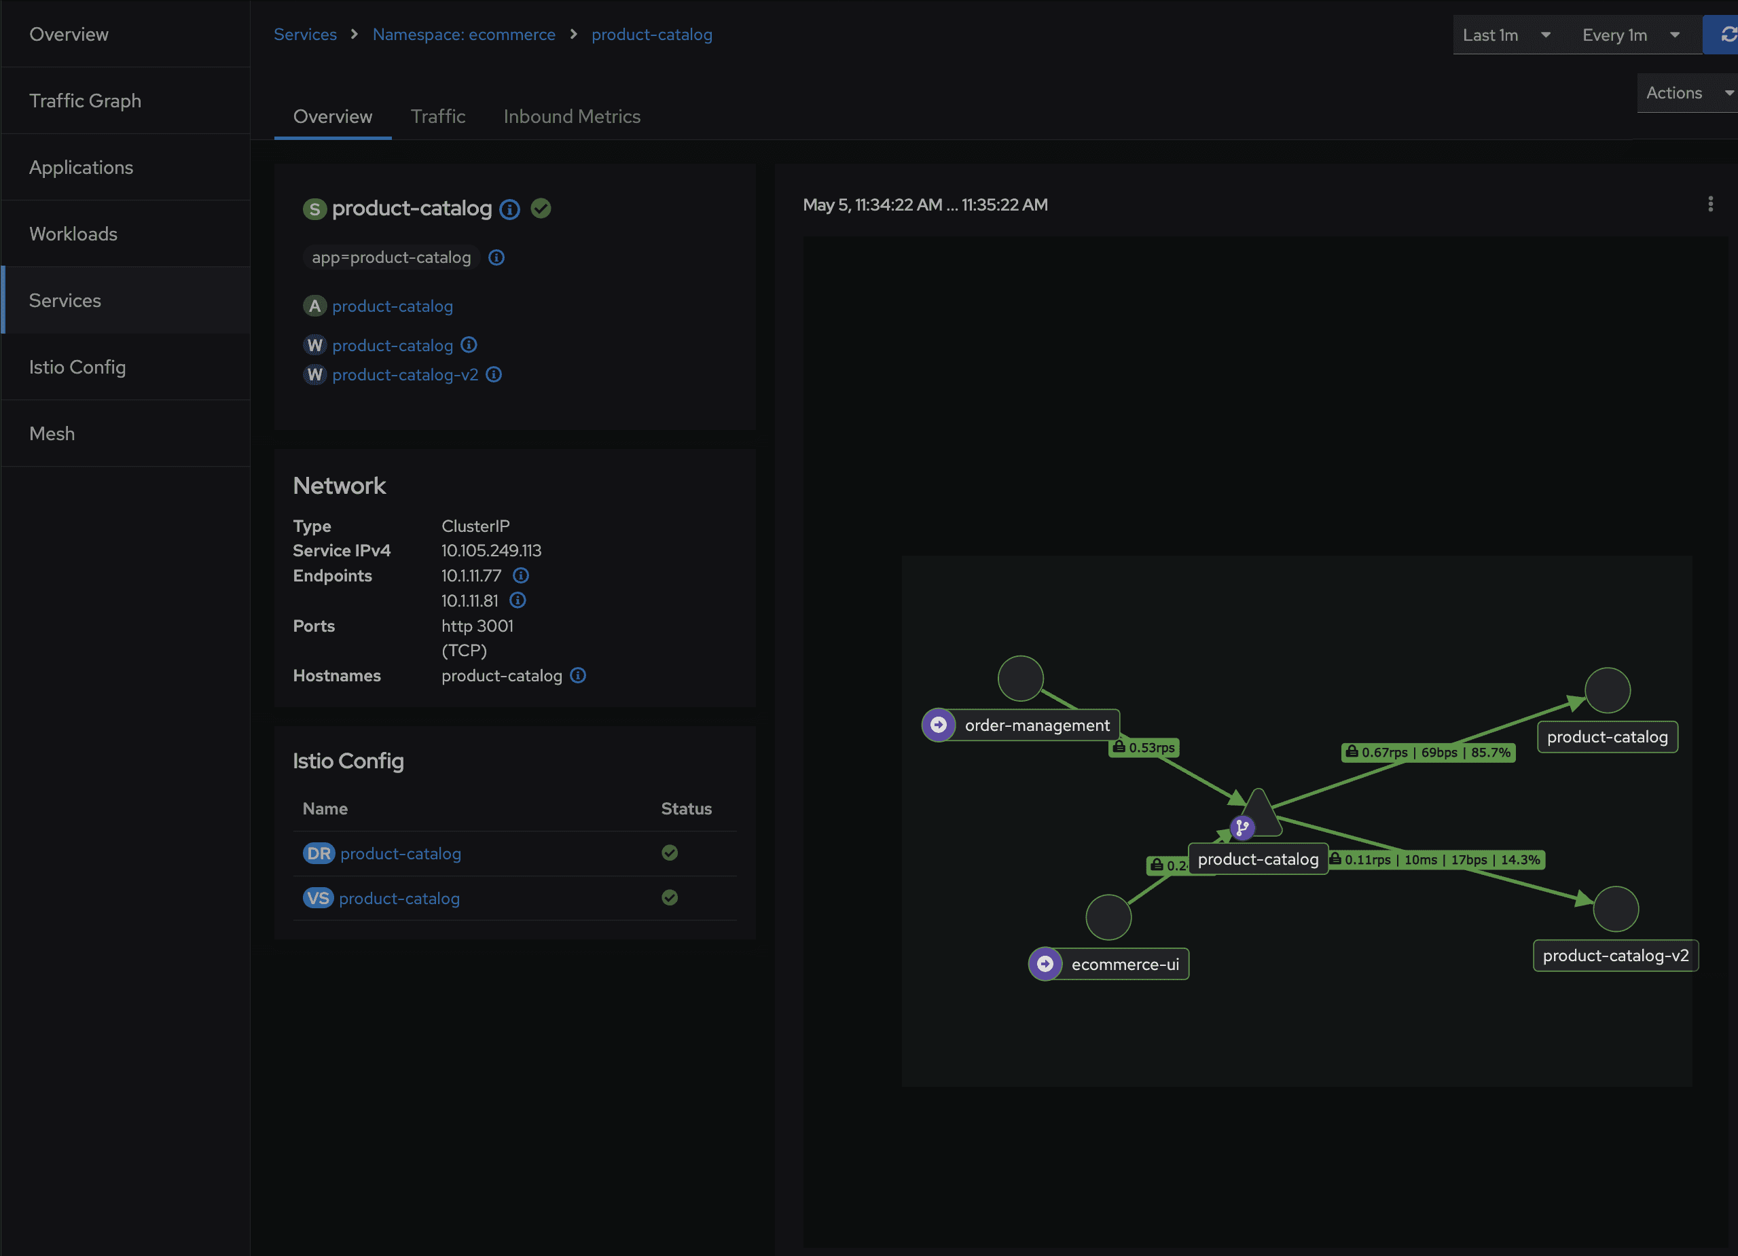The image size is (1738, 1256).
Task: Switch to the Traffic tab
Action: [x=437, y=116]
